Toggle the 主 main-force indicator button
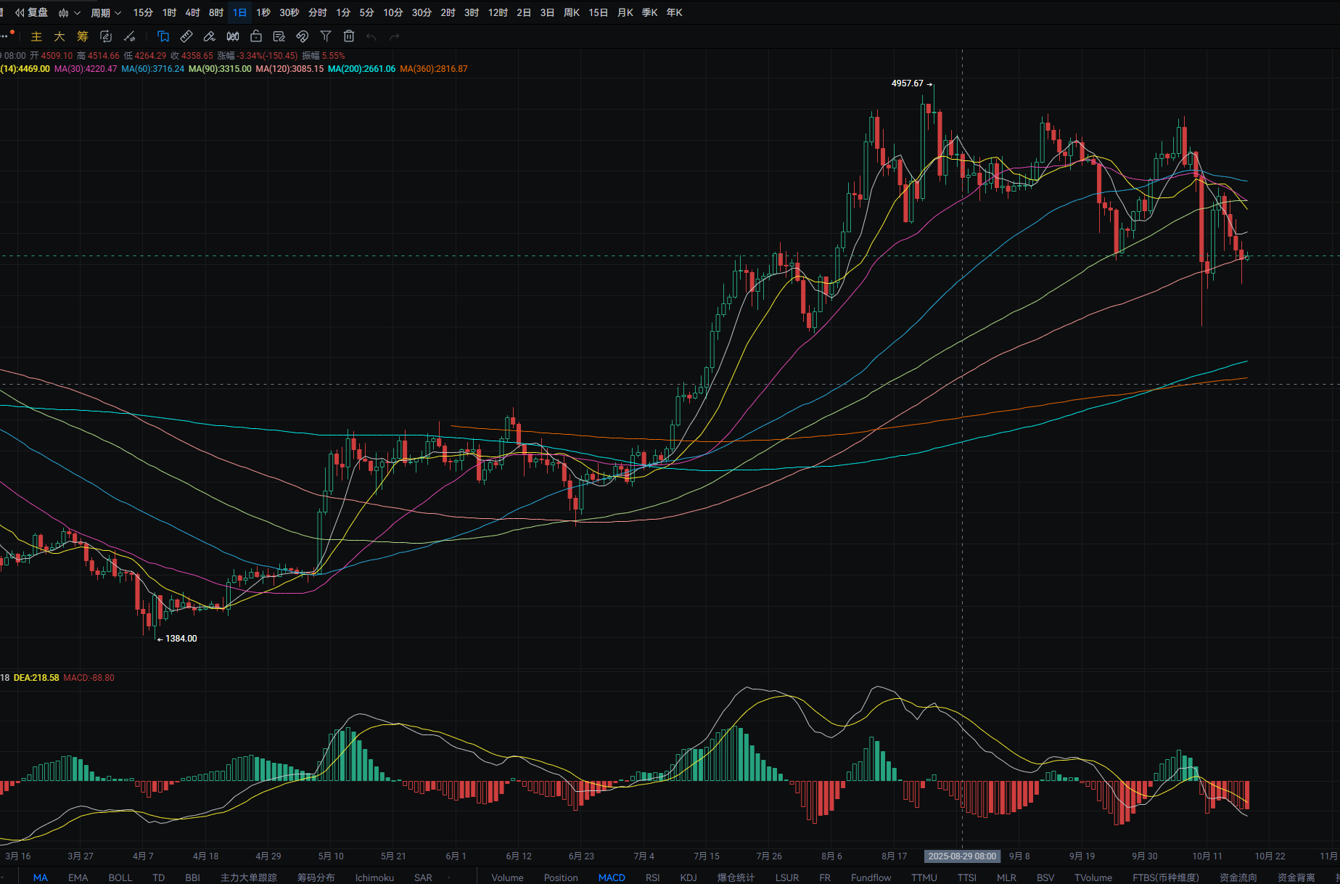This screenshot has width=1340, height=884. click(x=36, y=36)
